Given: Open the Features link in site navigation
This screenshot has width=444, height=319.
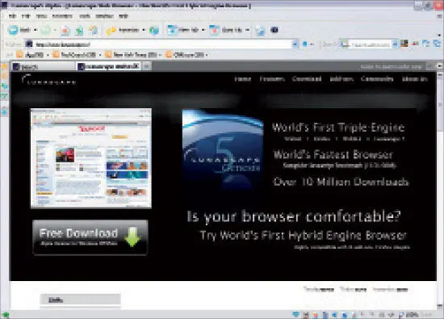Looking at the screenshot, I should click(x=272, y=79).
